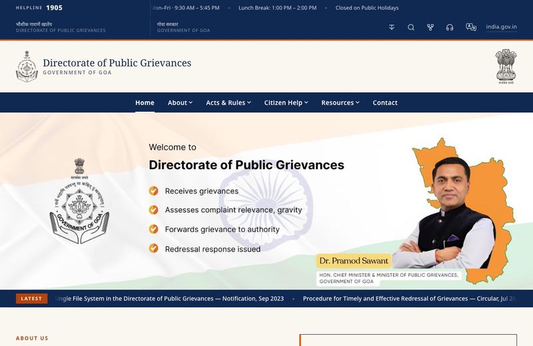
Task: Click the Dr. Pramod Sawant name label
Action: 354,261
